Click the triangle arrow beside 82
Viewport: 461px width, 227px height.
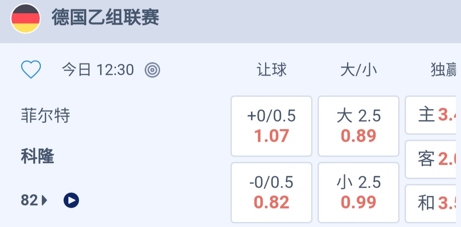45,200
